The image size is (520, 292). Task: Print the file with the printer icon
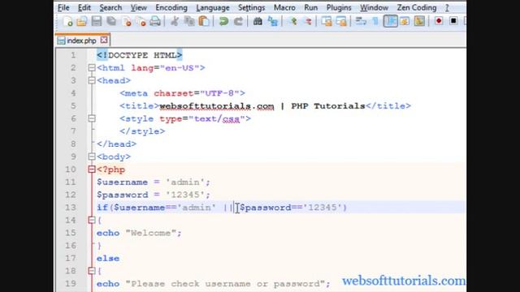(155, 22)
